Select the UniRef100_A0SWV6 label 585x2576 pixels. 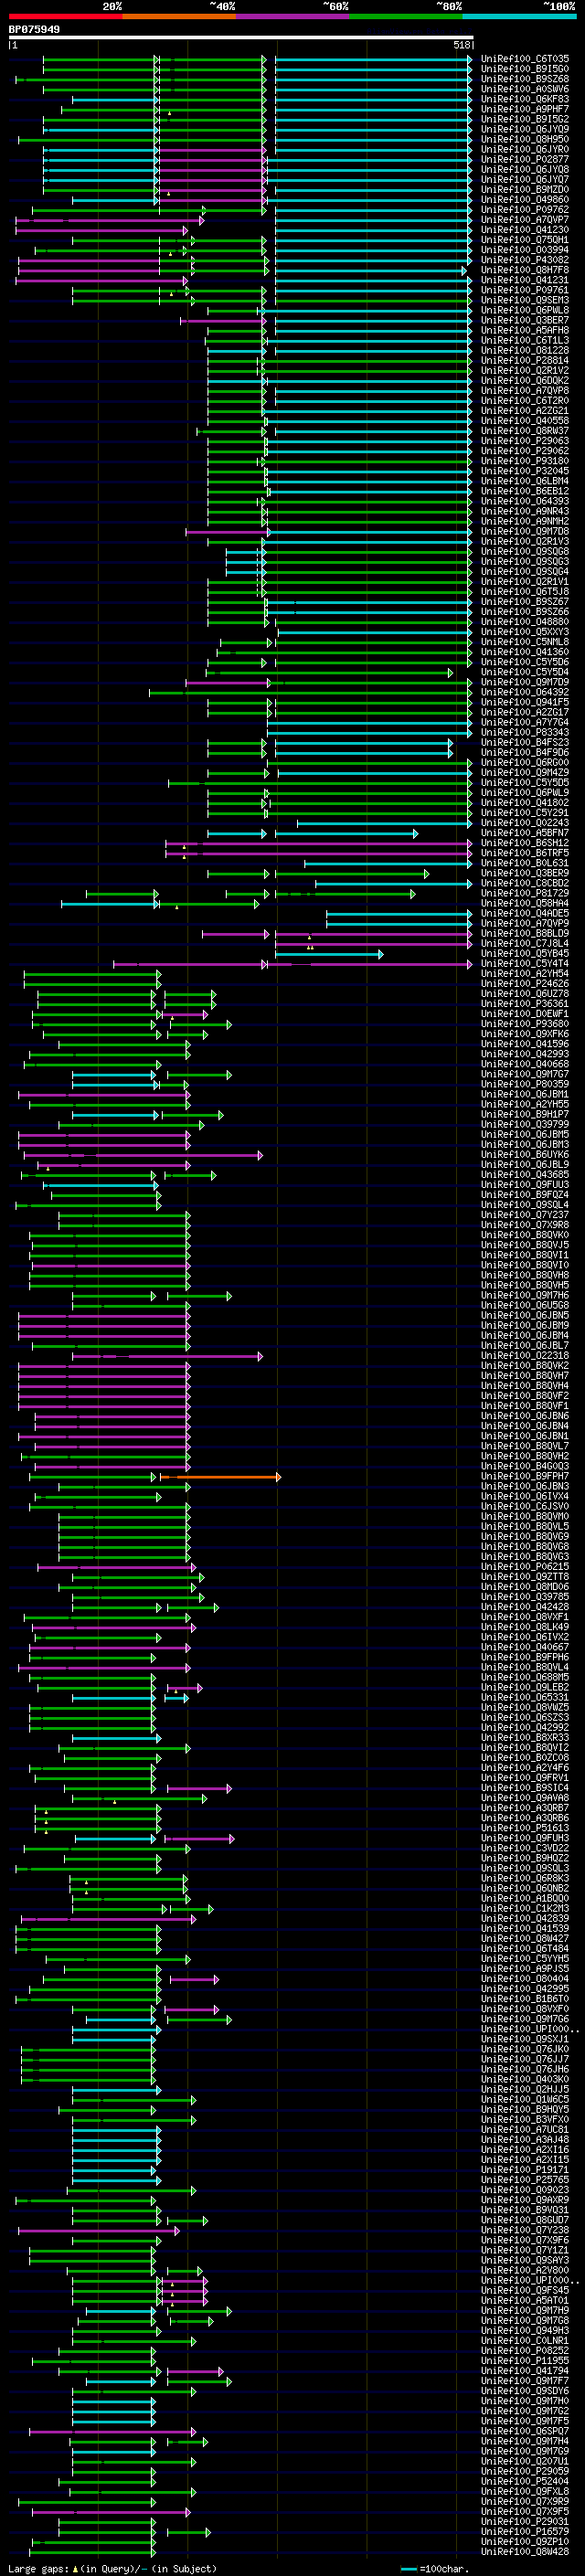(525, 89)
